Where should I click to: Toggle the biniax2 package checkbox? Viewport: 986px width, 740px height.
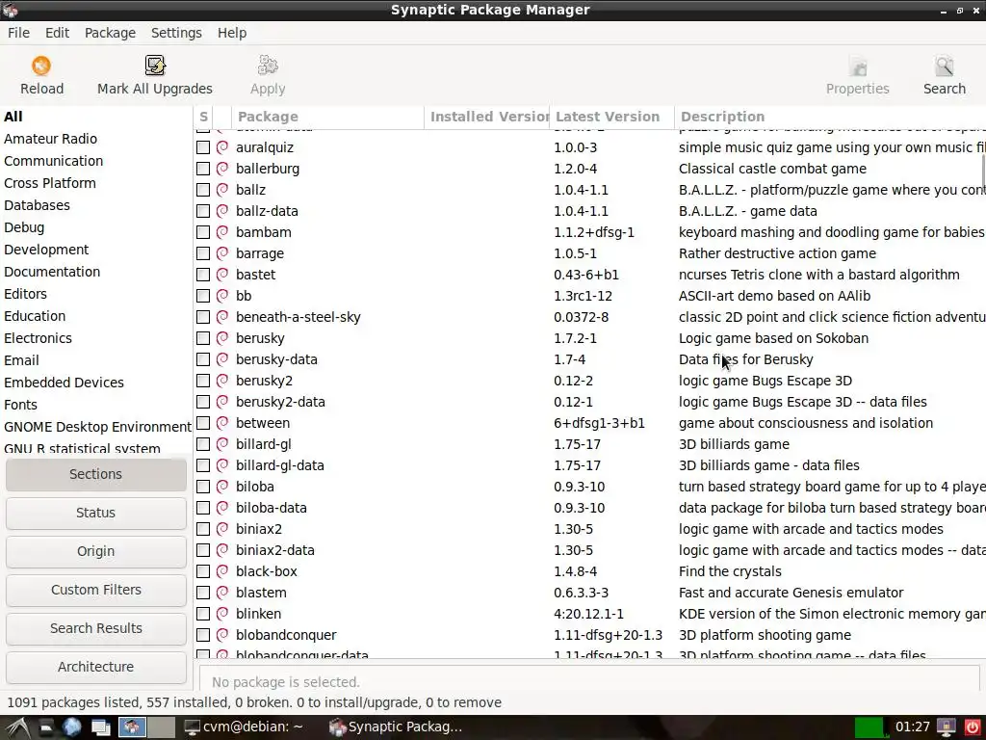[203, 529]
